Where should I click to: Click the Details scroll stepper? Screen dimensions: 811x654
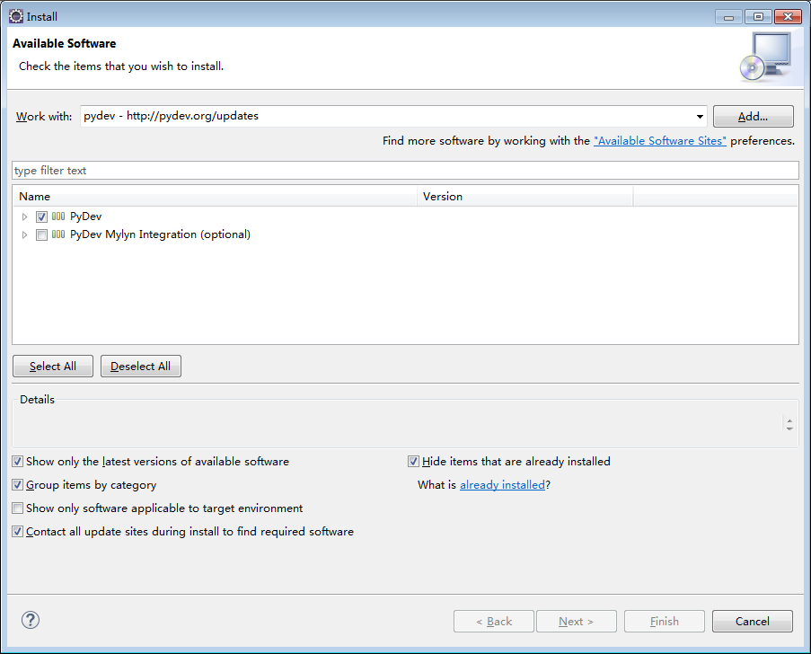point(789,425)
